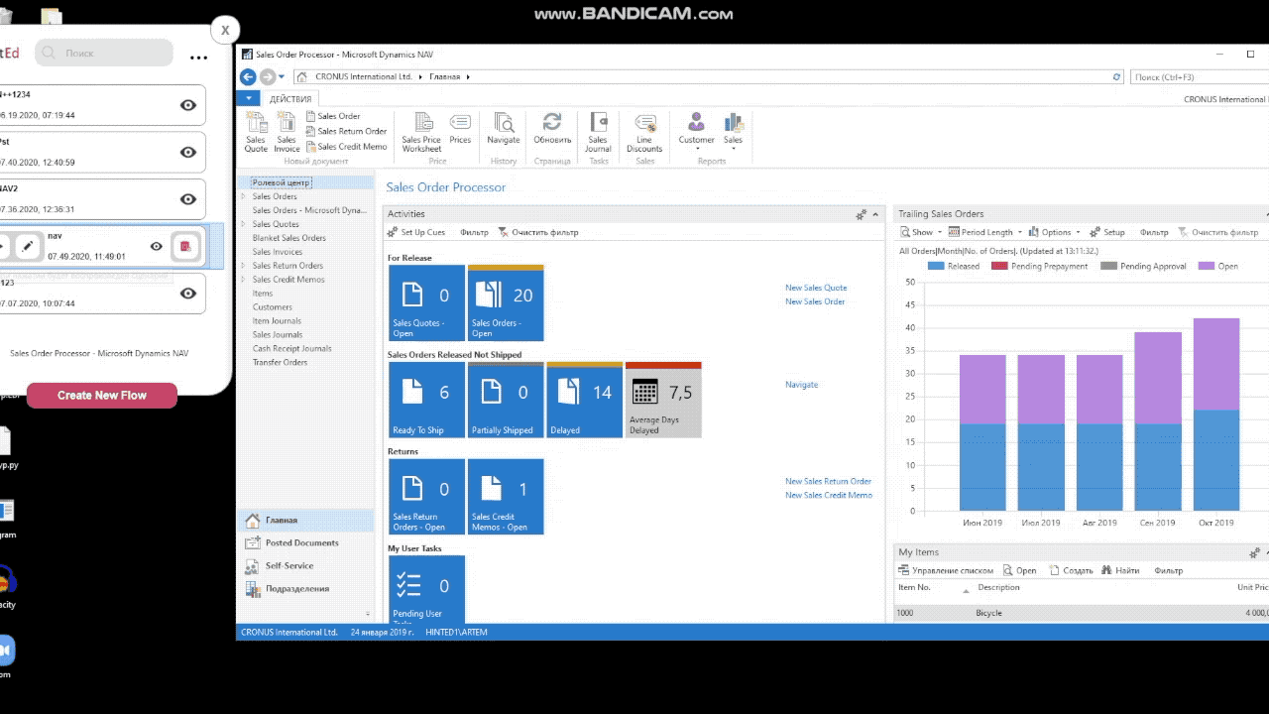Delete the 'nav' flow with red icon
This screenshot has width=1269, height=714.
[x=185, y=246]
